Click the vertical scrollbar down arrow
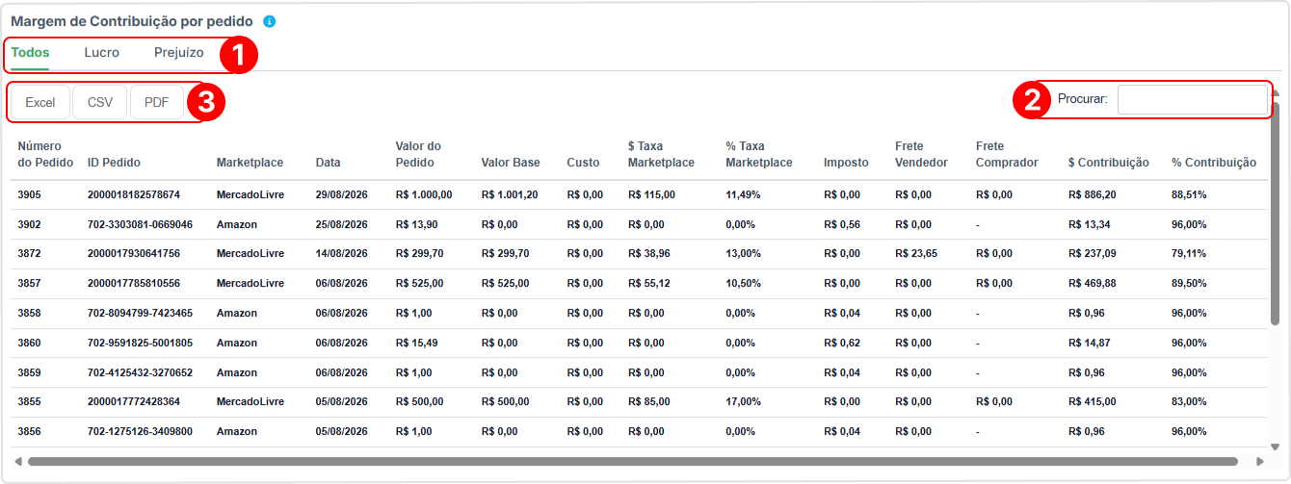The width and height of the screenshot is (1291, 484). 1276,447
